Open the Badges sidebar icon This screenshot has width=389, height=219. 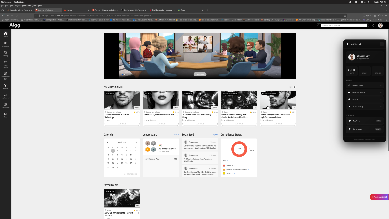tap(5, 86)
